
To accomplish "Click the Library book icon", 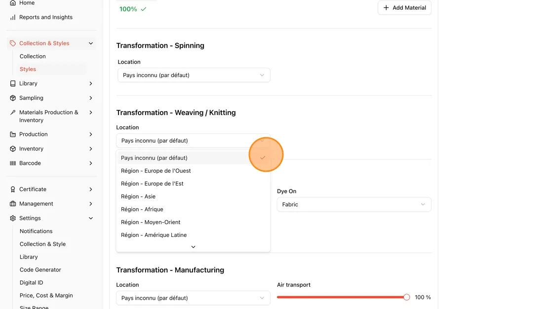I will tap(13, 83).
